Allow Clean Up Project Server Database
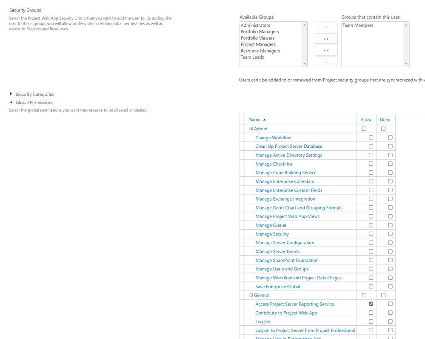 371,146
